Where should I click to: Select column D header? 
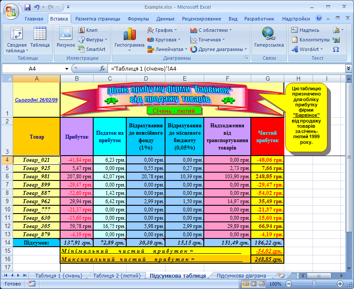tap(146, 78)
